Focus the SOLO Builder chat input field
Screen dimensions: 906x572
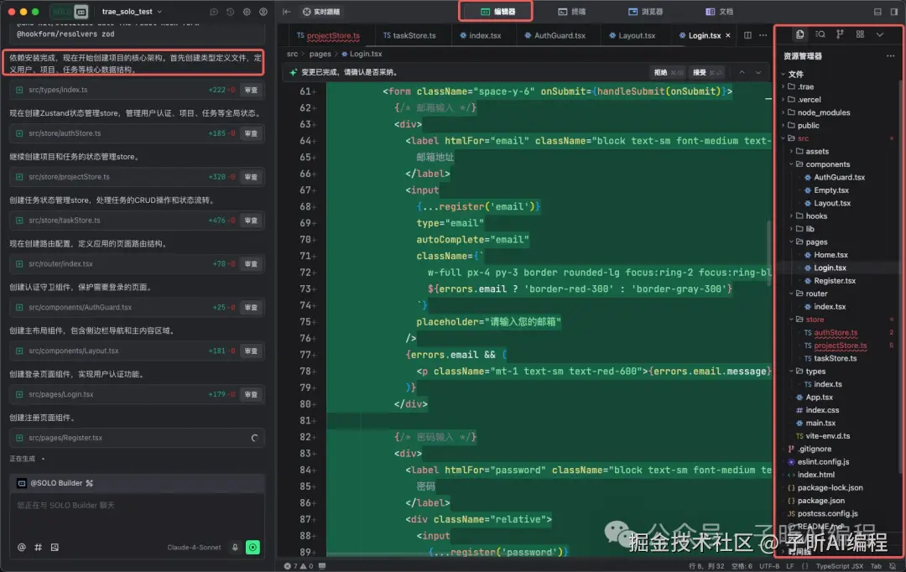pos(137,515)
